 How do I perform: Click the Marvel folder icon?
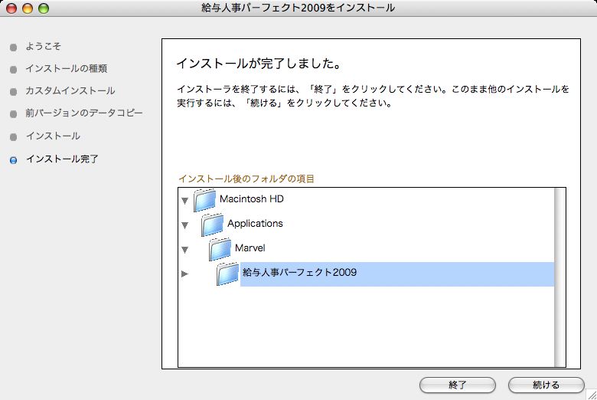coord(220,249)
